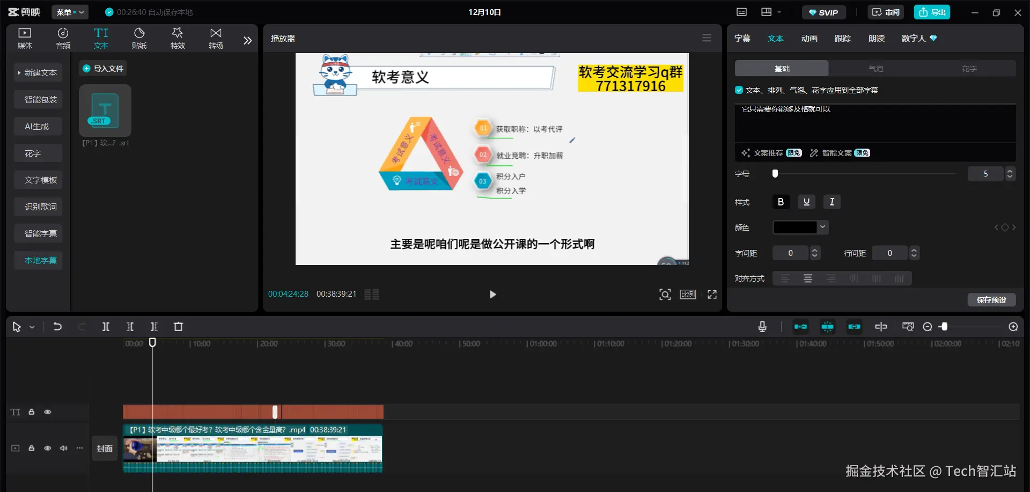This screenshot has width=1030, height=492.
Task: Click the layout switcher icon
Action: pyautogui.click(x=766, y=12)
